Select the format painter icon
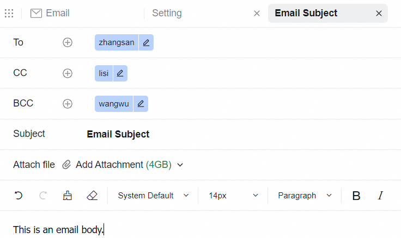The width and height of the screenshot is (401, 238). pyautogui.click(x=68, y=196)
